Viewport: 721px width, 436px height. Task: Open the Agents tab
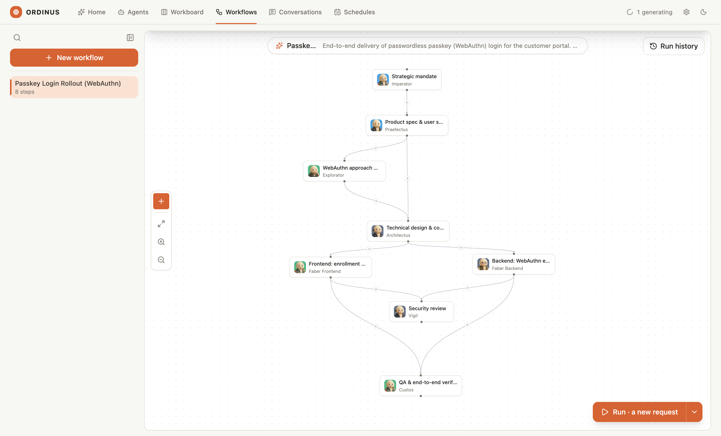(133, 12)
